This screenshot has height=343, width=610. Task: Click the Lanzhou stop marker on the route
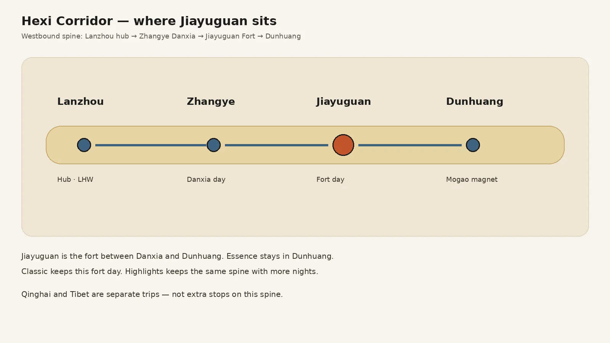84,145
